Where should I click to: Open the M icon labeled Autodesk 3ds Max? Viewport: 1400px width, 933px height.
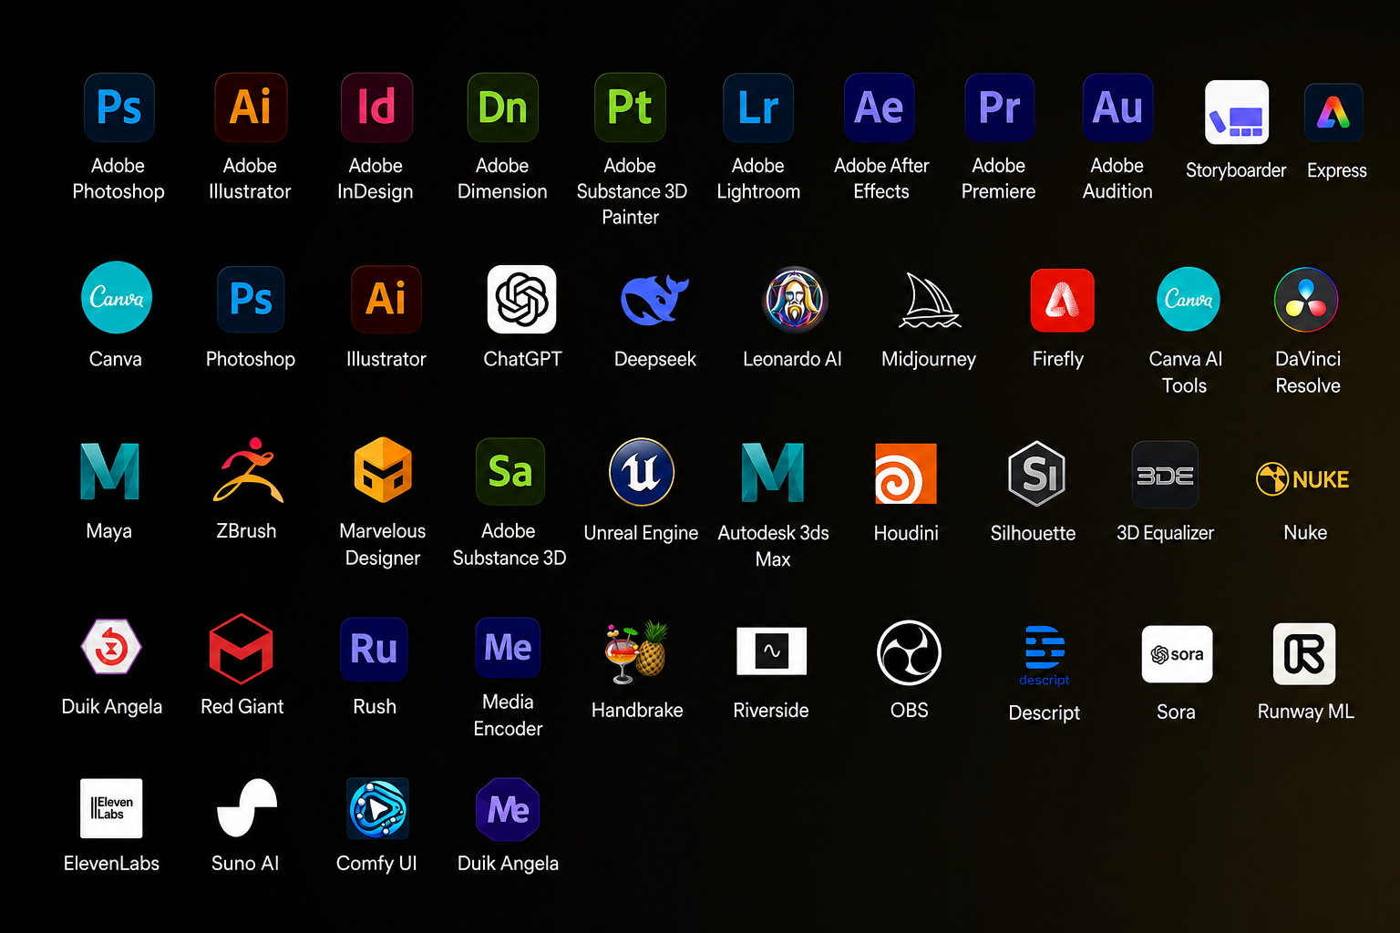pos(773,472)
